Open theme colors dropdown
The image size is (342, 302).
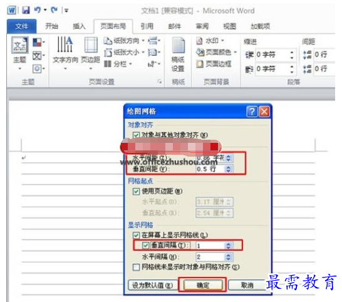coord(39,43)
